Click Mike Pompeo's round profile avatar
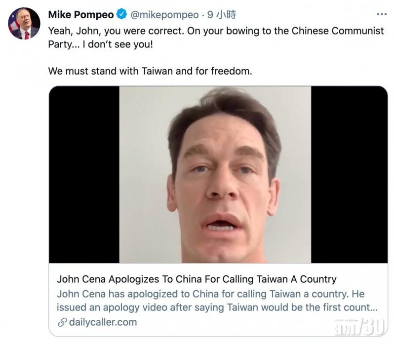The width and height of the screenshot is (395, 345). (24, 23)
